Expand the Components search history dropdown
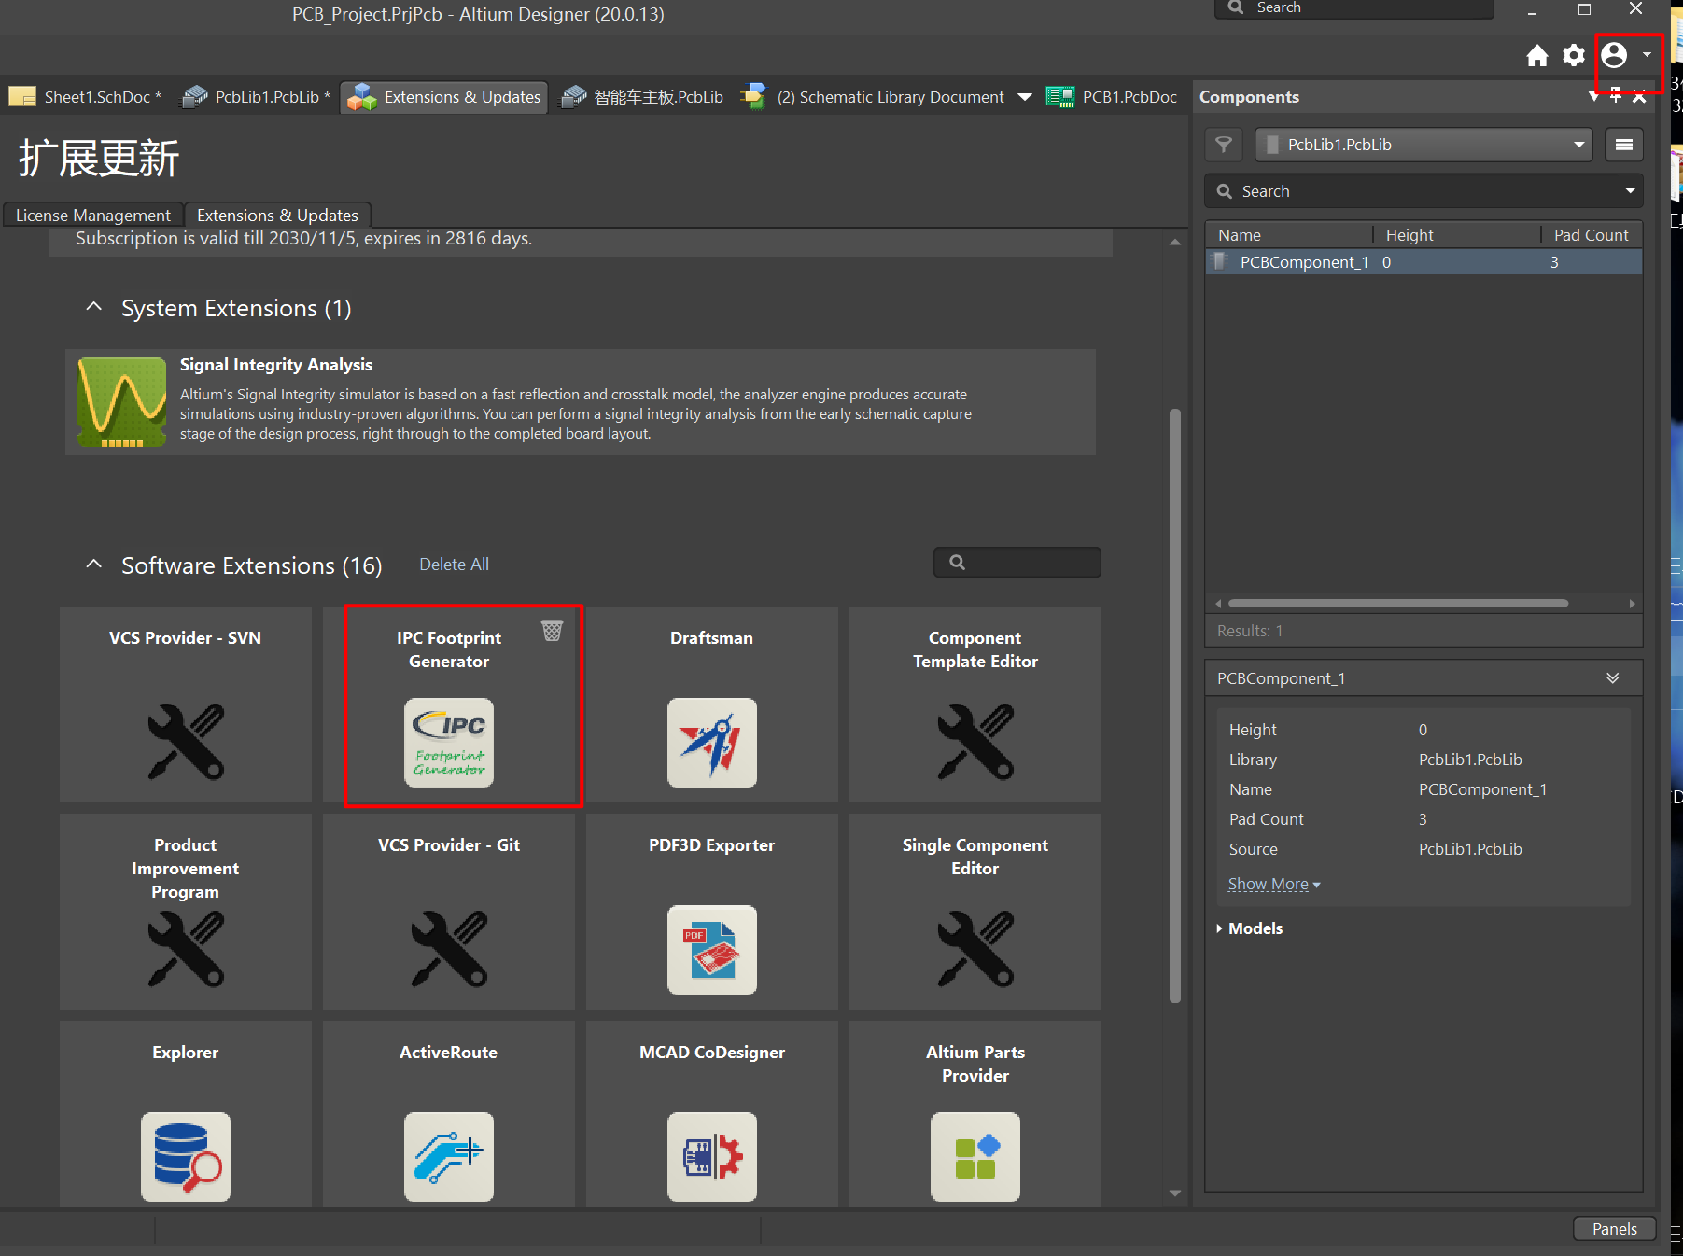This screenshot has height=1256, width=1683. 1630,190
